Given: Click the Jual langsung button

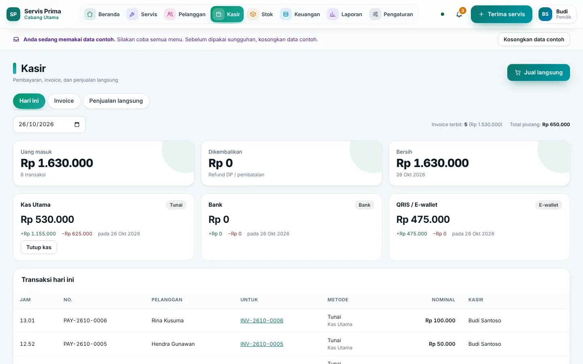Looking at the screenshot, I should (538, 72).
